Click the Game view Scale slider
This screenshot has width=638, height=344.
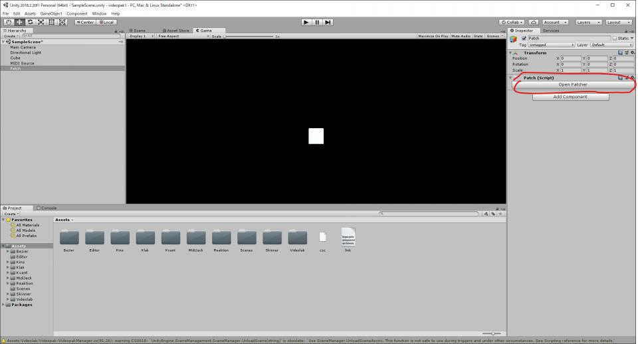pos(249,36)
